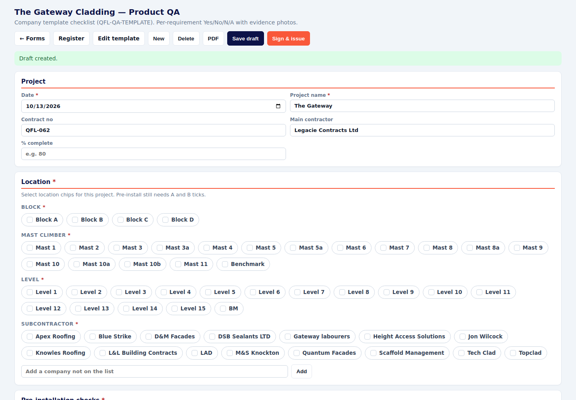Viewport: 576px width, 400px height.
Task: Check Gateway labourers
Action: (318, 336)
